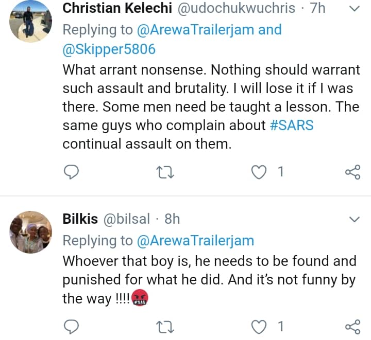Expand more options on Bilkis's tweet
This screenshot has width=371, height=340.
click(355, 220)
